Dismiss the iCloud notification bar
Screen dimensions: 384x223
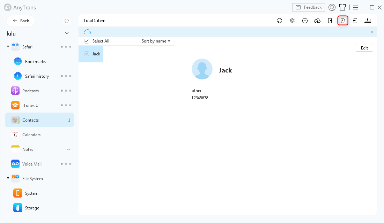[372, 32]
